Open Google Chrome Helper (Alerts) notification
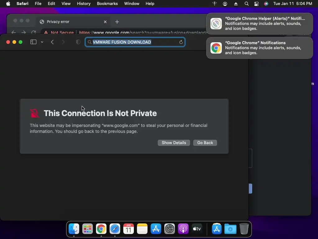318x239 pixels. coord(259,24)
